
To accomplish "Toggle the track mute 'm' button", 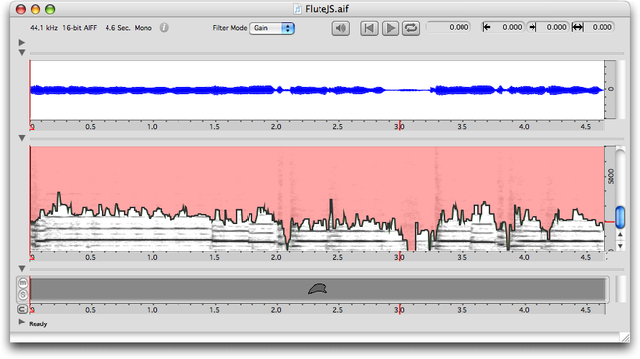I will coord(23,283).
